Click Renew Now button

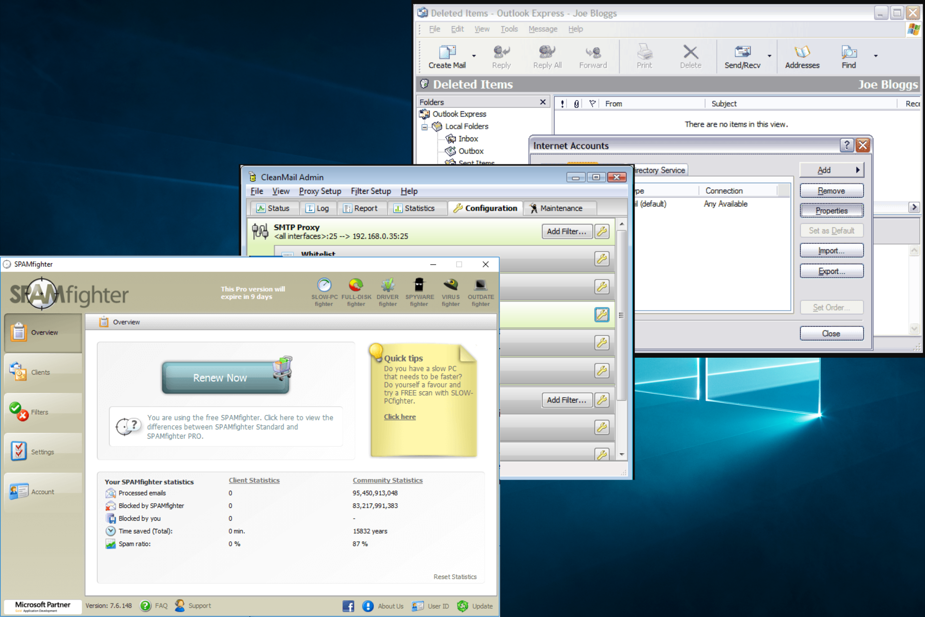coord(225,377)
